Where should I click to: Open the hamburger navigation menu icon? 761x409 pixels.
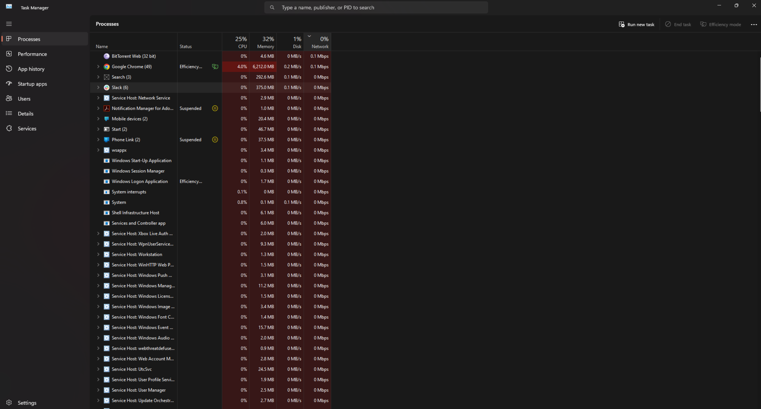(9, 24)
